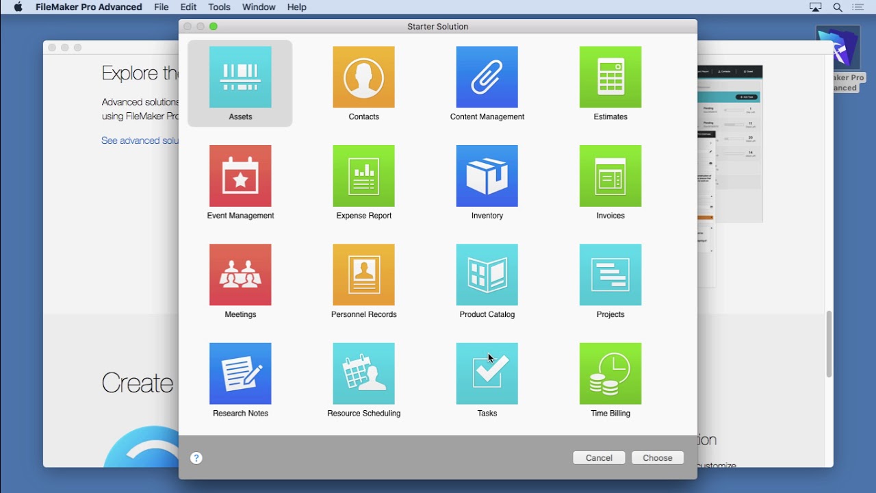The image size is (876, 493).
Task: Open the help question mark button
Action: [196, 458]
